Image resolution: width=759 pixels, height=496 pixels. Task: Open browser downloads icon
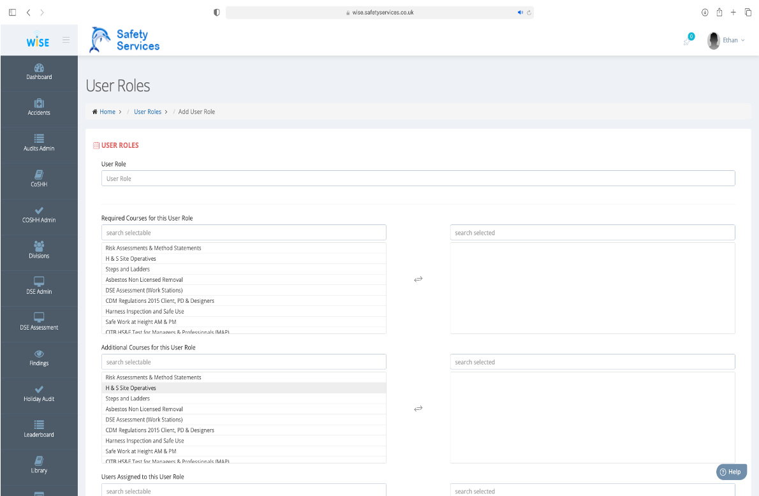click(705, 13)
